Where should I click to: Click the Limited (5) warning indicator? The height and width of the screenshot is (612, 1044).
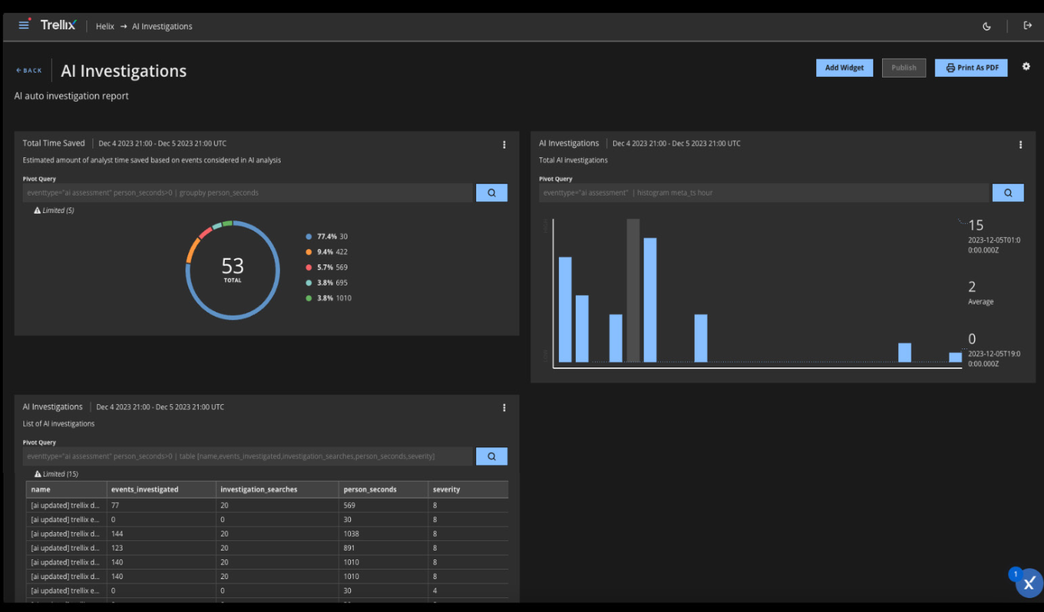54,210
